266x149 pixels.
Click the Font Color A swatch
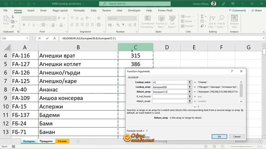[61, 25]
